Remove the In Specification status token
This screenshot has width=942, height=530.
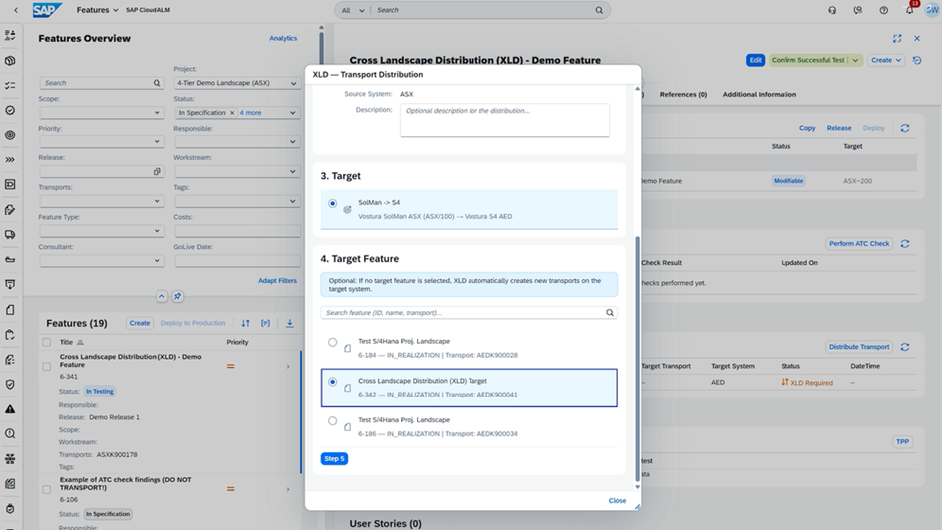point(232,113)
